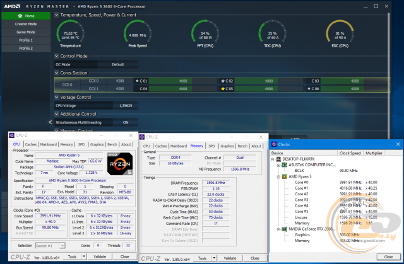Collapse the AMD Ryzen 5 node in Clocks
404x264 pixels.
pos(278,176)
